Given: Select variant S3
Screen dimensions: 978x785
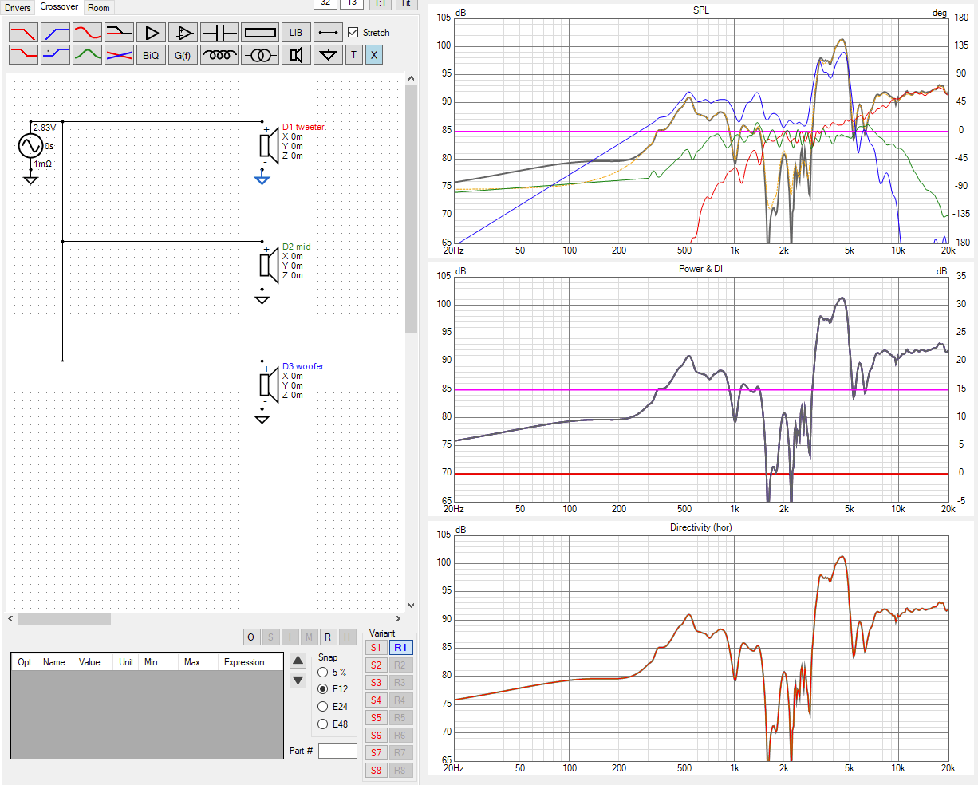Looking at the screenshot, I should 377,682.
